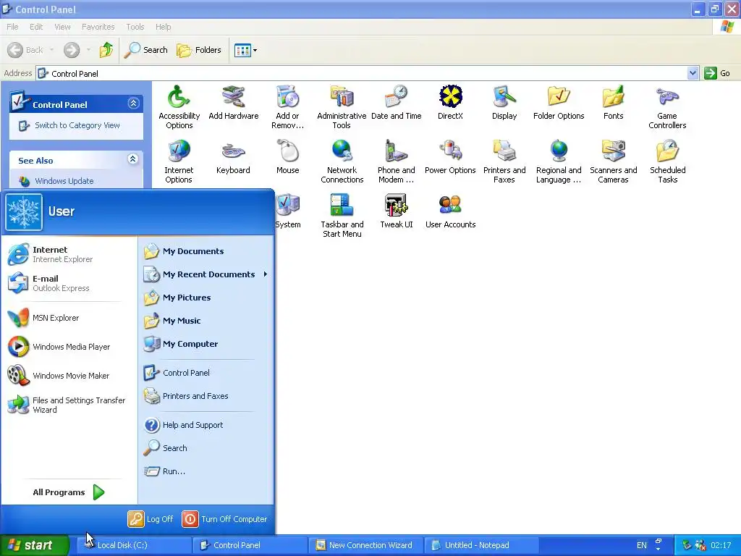
Task: Open Administrative Tools icon
Action: [x=342, y=107]
